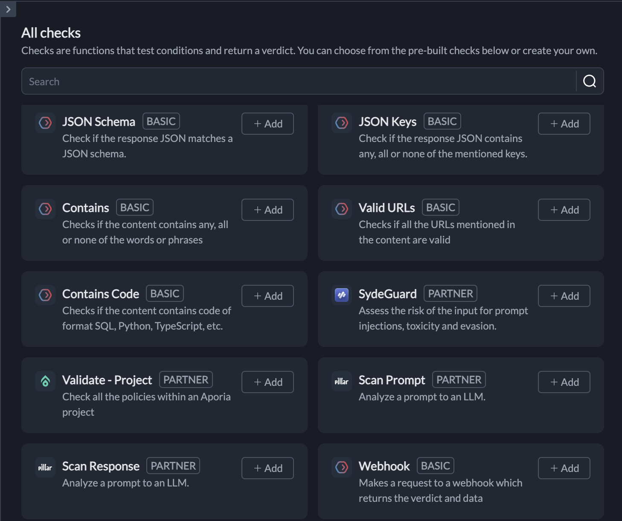Viewport: 622px width, 521px height.
Task: Add the Webhook check
Action: (x=564, y=468)
